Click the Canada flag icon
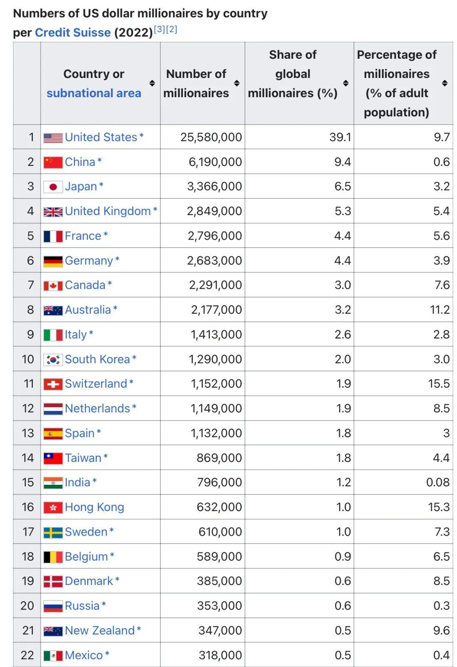The width and height of the screenshot is (457, 667). pyautogui.click(x=53, y=286)
